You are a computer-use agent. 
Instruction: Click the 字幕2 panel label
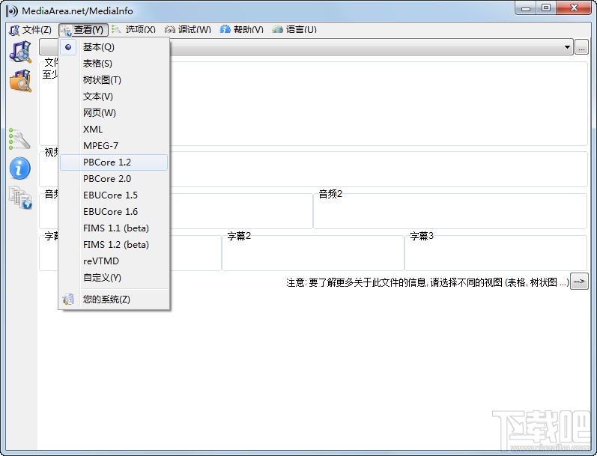pos(239,236)
